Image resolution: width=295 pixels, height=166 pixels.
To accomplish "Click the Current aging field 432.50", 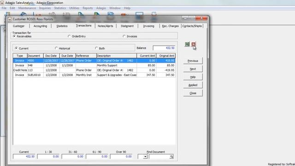I will tap(24, 157).
